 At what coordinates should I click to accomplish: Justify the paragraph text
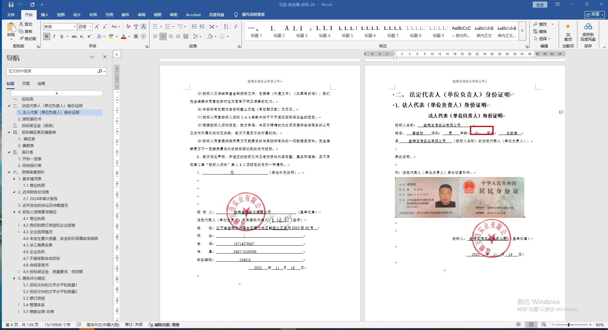178,37
